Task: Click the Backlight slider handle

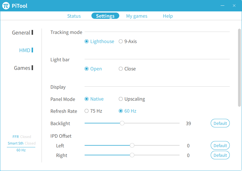Action: tap(122, 123)
